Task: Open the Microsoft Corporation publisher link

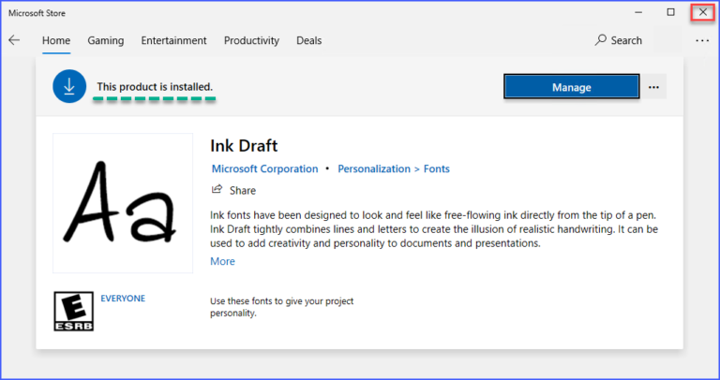Action: coord(264,168)
